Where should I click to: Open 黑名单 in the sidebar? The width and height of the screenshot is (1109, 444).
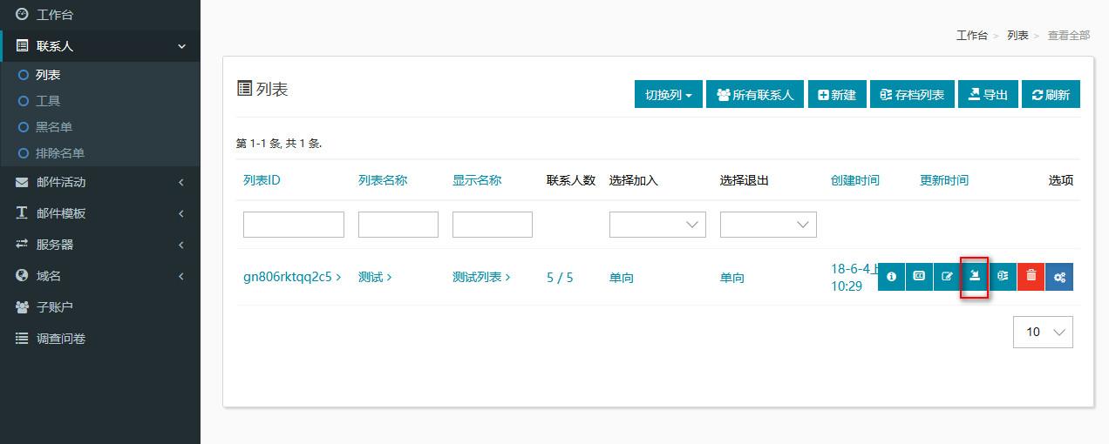pyautogui.click(x=54, y=127)
